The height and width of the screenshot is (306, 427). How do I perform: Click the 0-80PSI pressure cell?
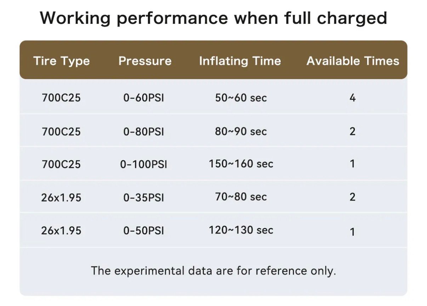[144, 132]
